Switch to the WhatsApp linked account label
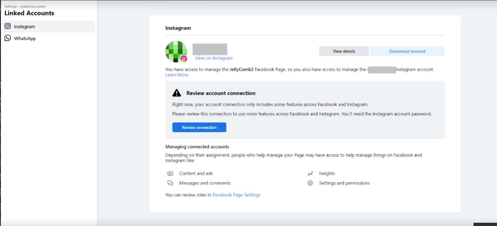This screenshot has height=226, width=497. pos(25,38)
